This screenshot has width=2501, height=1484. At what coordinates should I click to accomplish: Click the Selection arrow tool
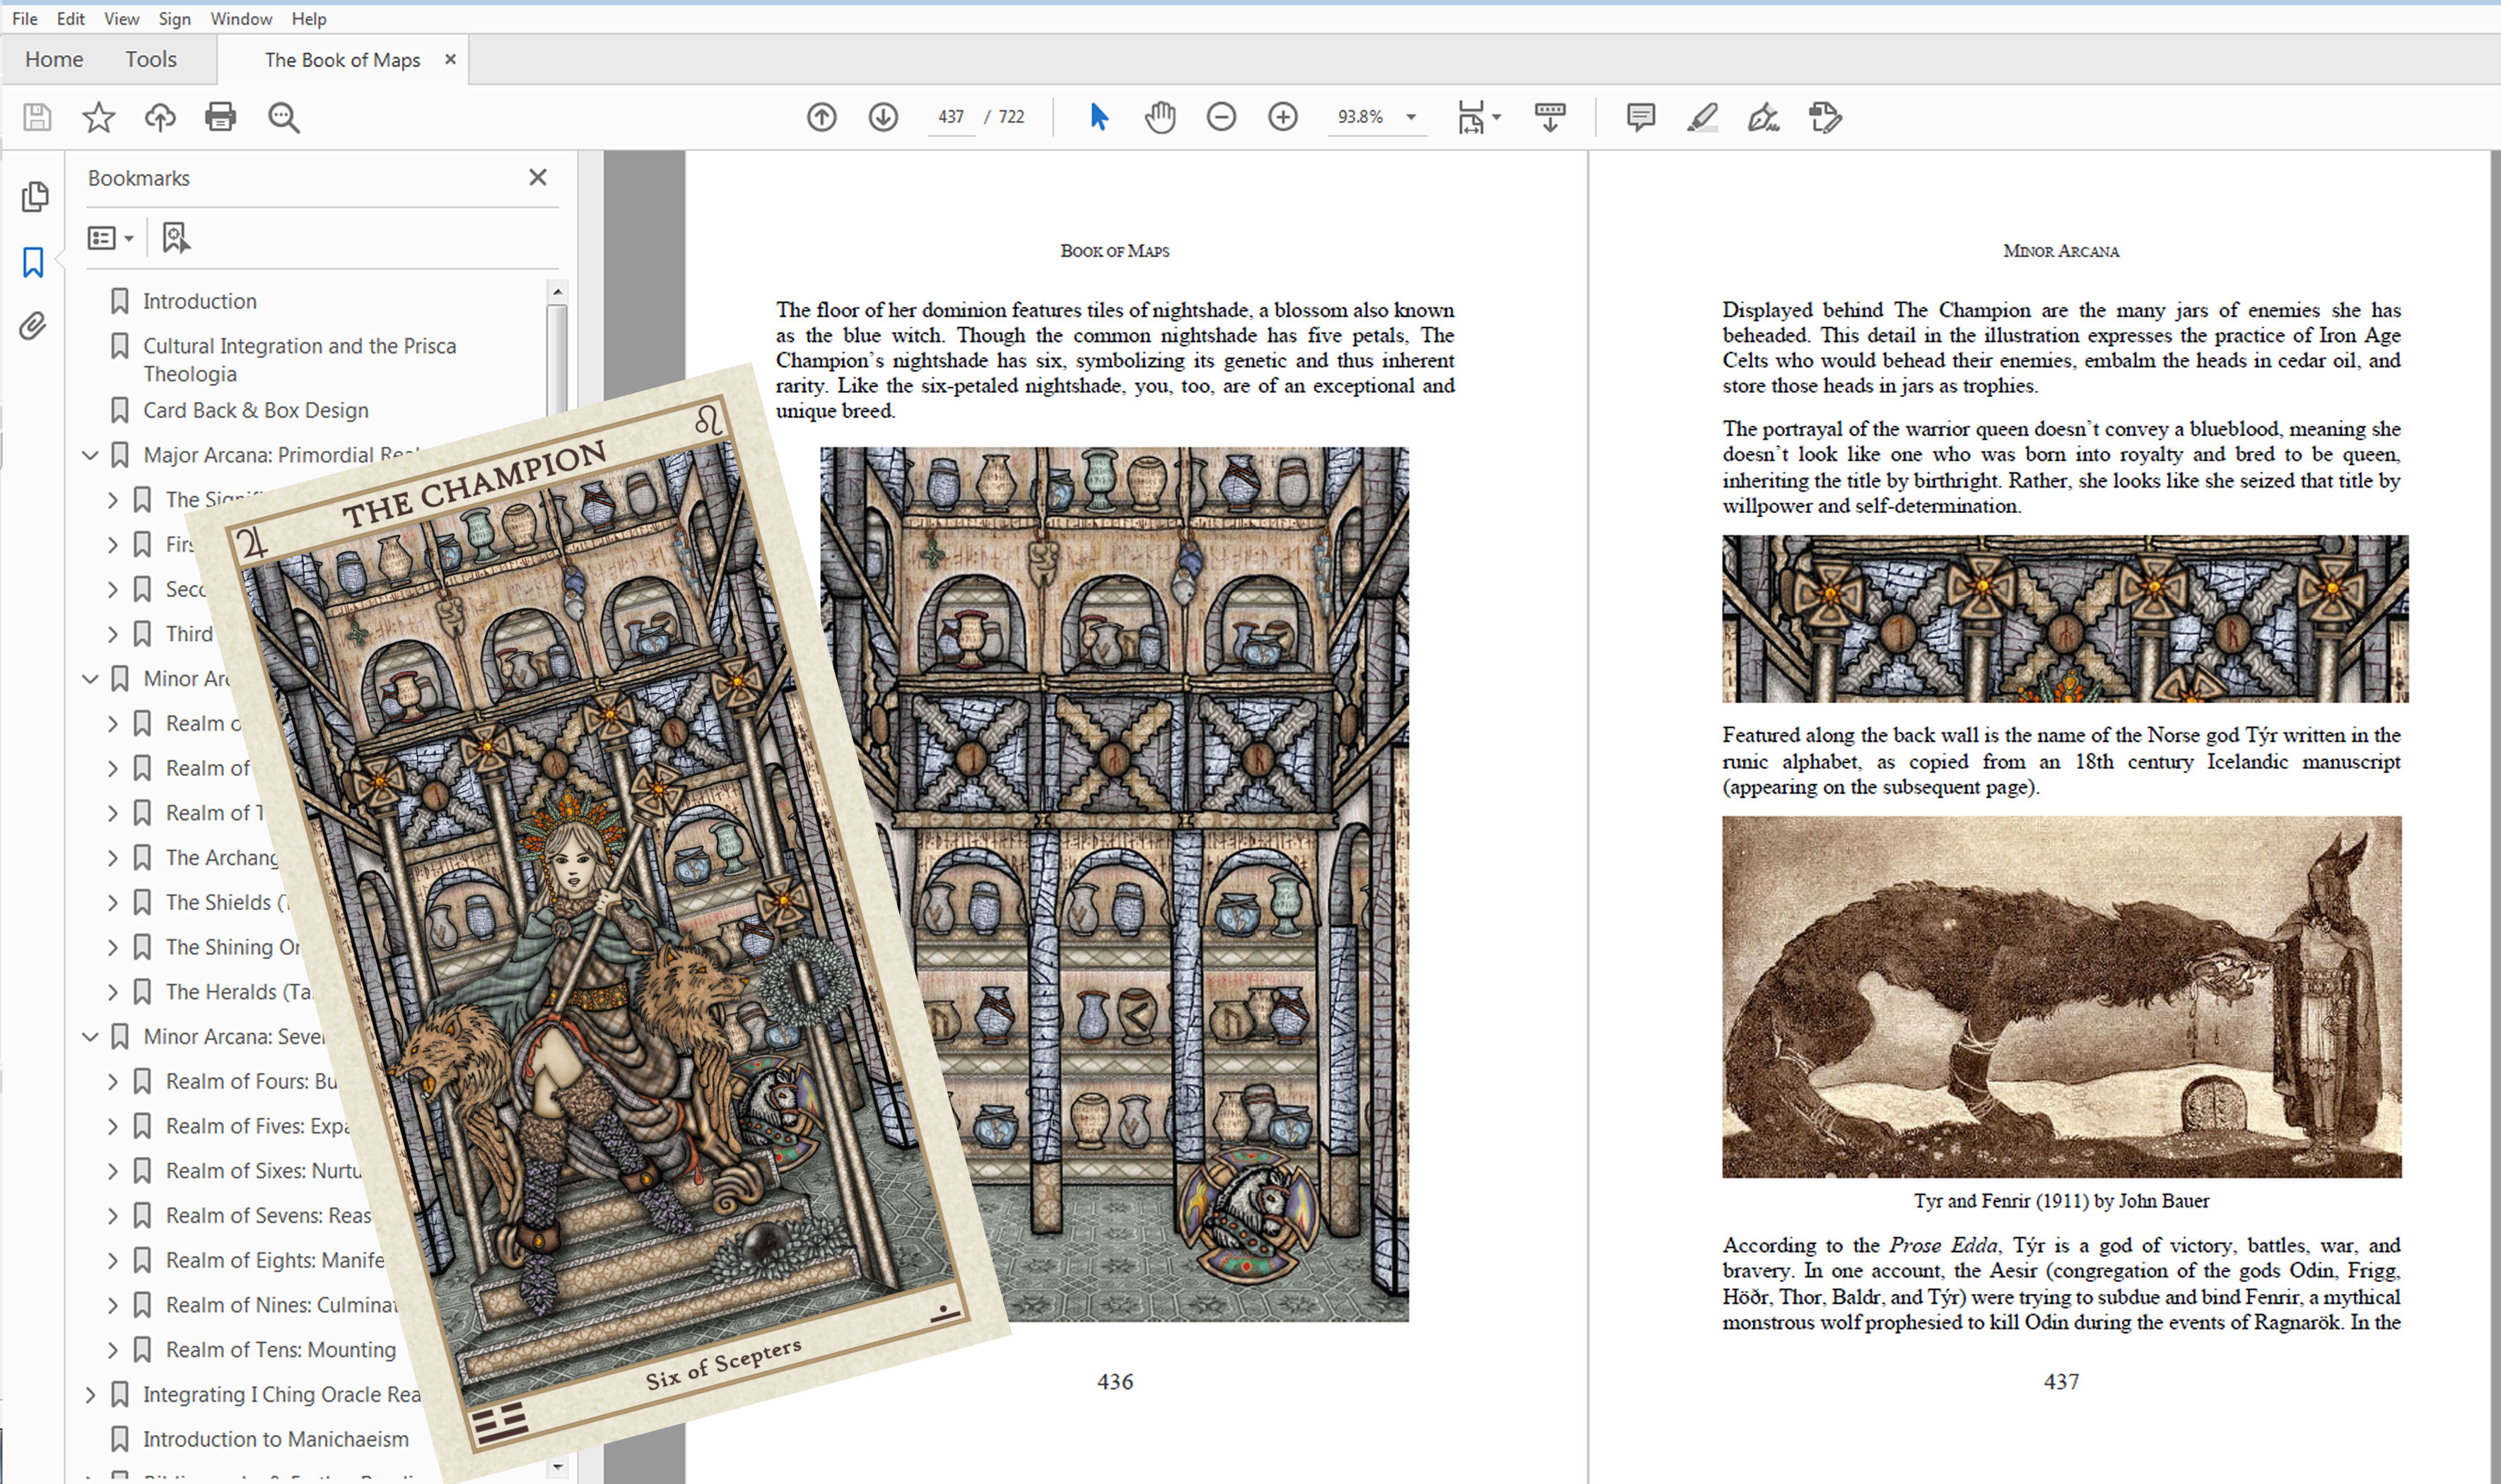(x=1098, y=117)
